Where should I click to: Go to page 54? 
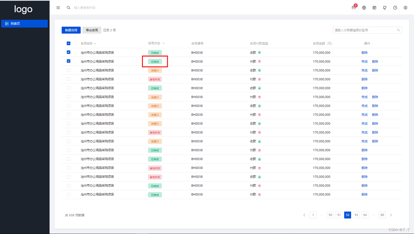[365, 215]
